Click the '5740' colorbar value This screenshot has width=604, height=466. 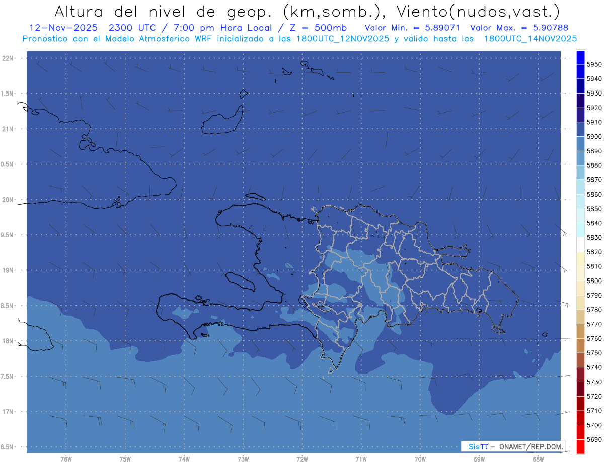[594, 367]
